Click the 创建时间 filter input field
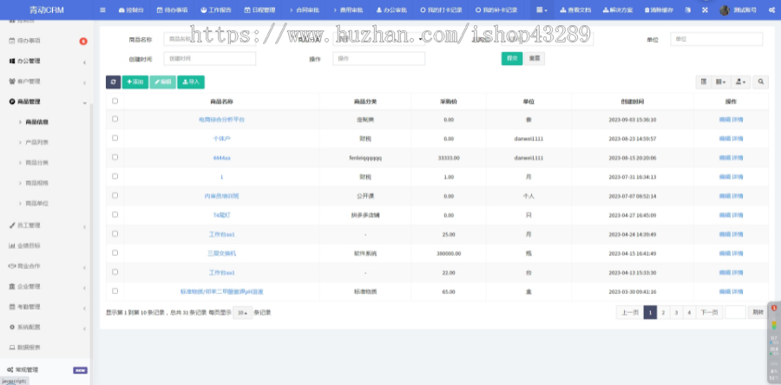781x385 pixels. 209,58
